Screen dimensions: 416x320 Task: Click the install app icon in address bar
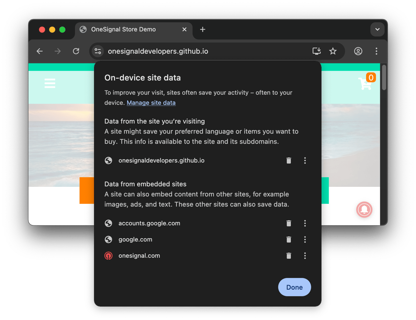tap(317, 51)
